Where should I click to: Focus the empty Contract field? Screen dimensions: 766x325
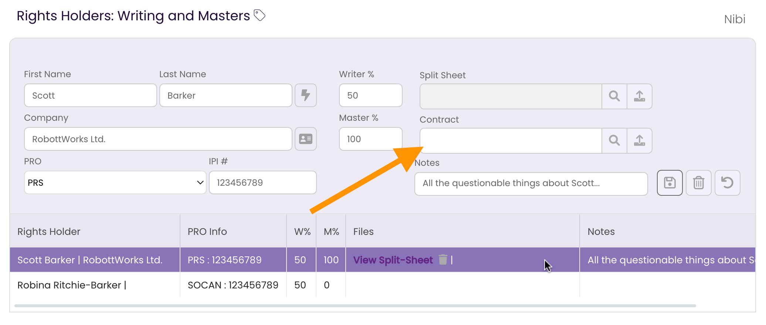point(511,140)
